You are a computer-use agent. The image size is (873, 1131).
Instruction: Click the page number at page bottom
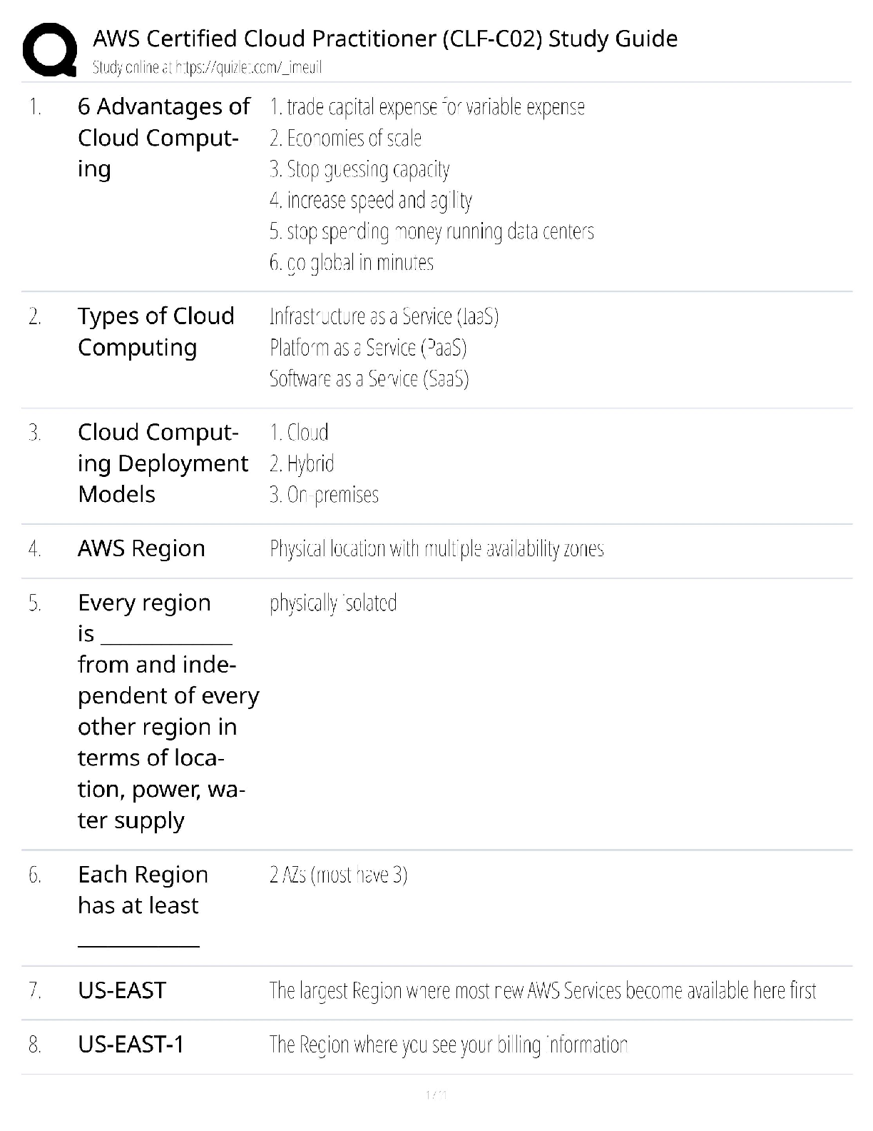[x=436, y=1095]
